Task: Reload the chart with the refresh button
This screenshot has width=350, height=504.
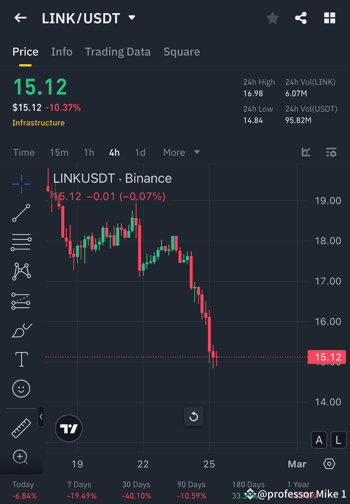Action: coord(194,416)
